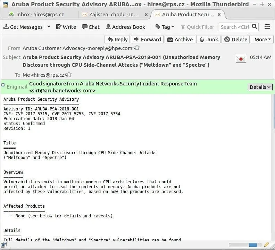Toggle the Quick Filter button

click(197, 27)
